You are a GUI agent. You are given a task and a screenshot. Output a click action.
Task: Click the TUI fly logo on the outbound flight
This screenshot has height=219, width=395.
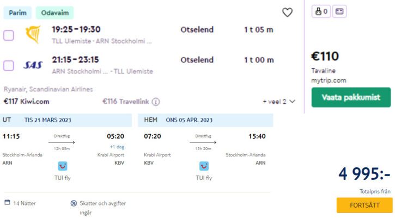click(63, 166)
